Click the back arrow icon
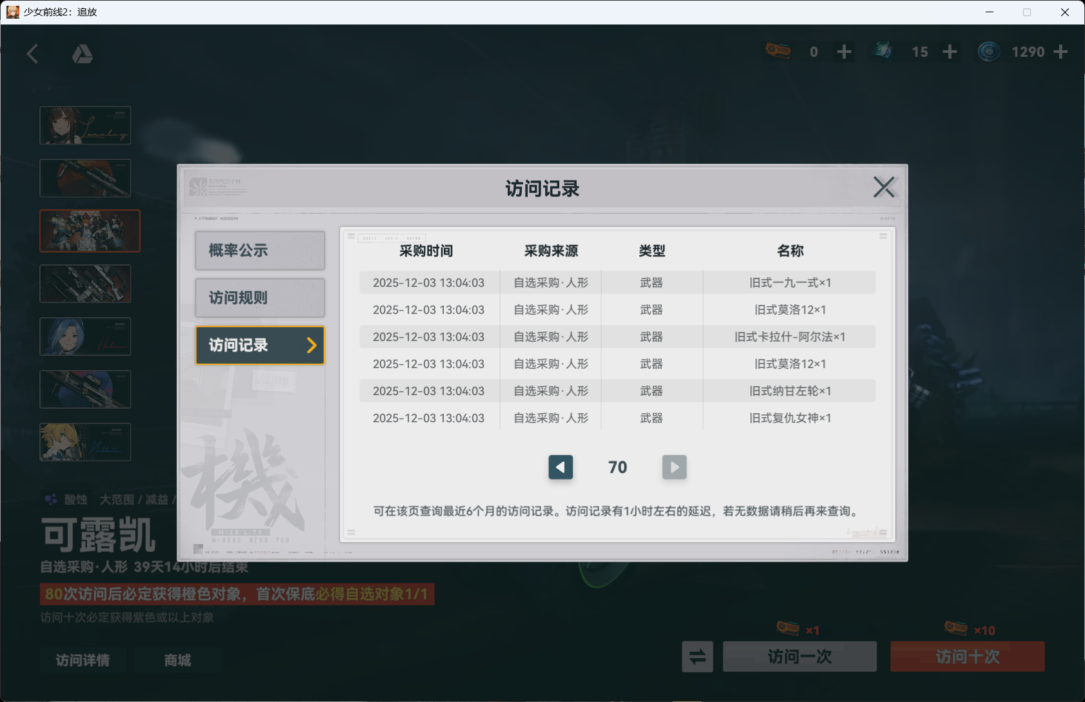The image size is (1085, 702). (33, 54)
